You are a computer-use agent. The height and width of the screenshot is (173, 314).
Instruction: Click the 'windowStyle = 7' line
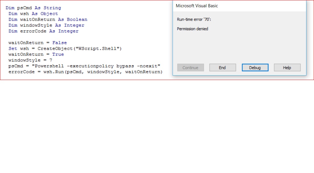click(x=30, y=60)
